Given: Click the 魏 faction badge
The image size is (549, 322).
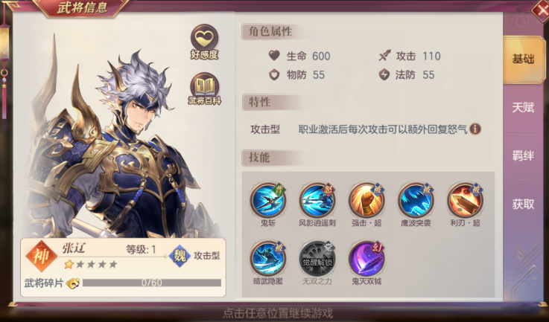Looking at the screenshot, I should [x=180, y=256].
